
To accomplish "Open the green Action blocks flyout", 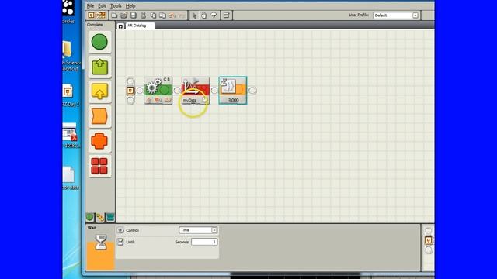I will [99, 67].
